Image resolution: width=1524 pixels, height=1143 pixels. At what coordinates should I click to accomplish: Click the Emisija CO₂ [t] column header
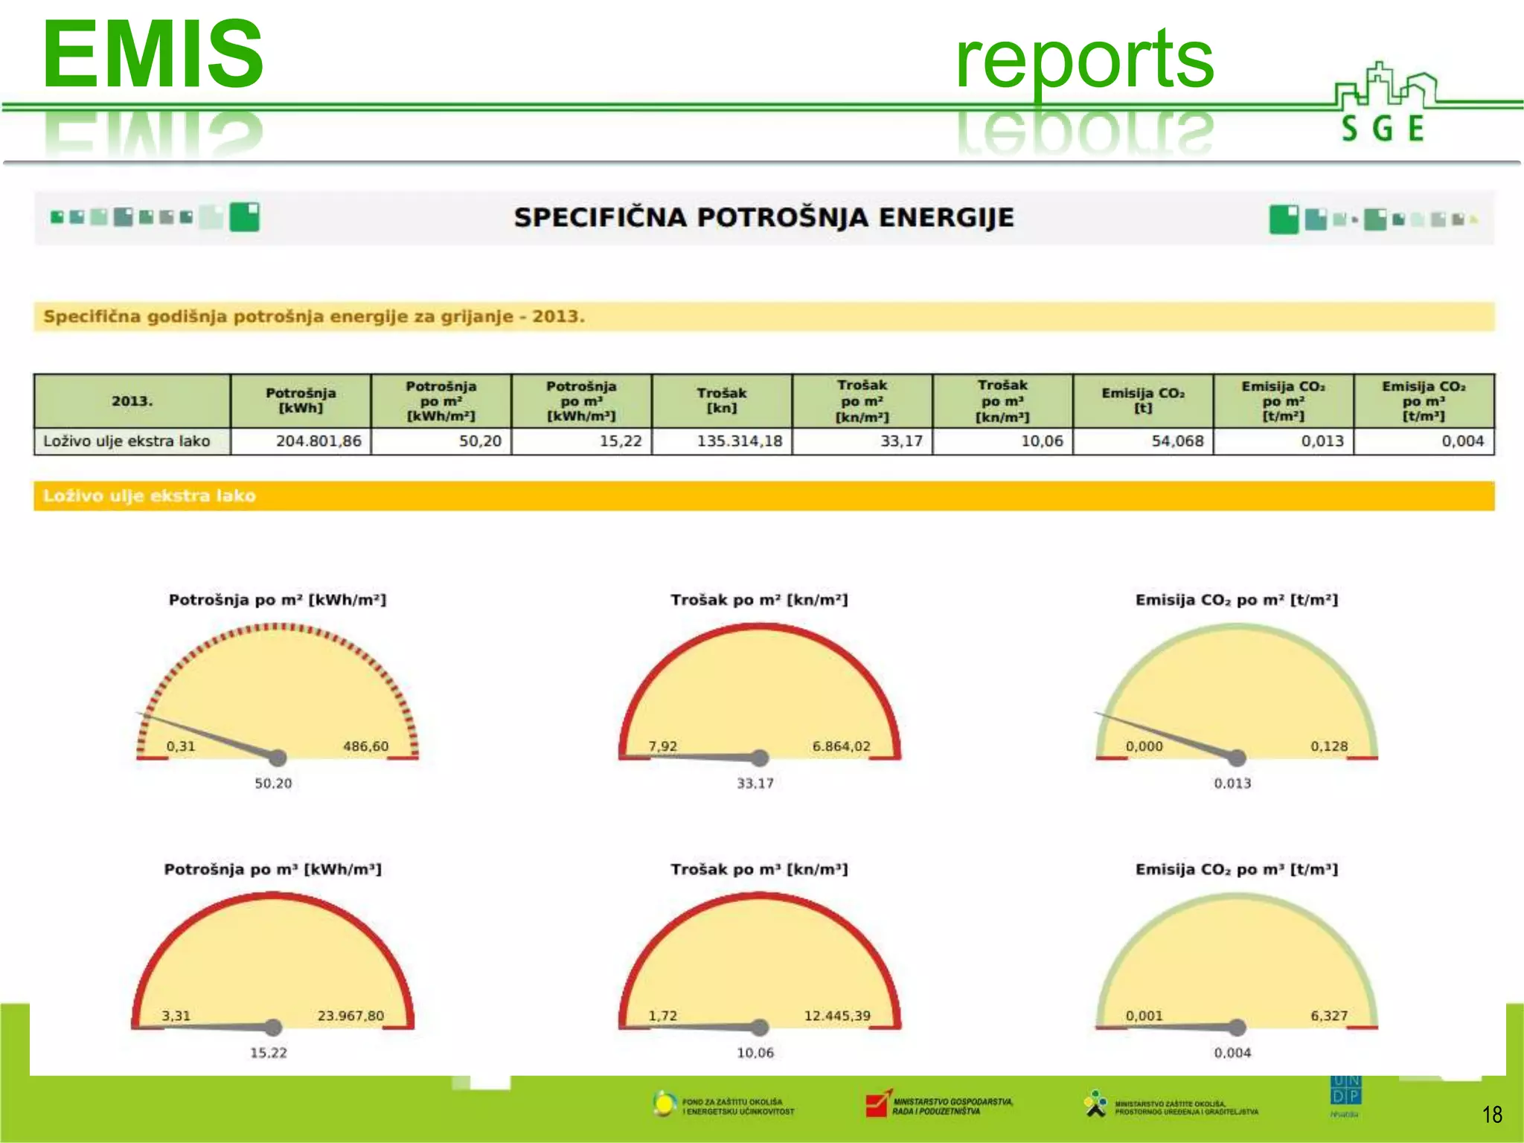[1143, 401]
